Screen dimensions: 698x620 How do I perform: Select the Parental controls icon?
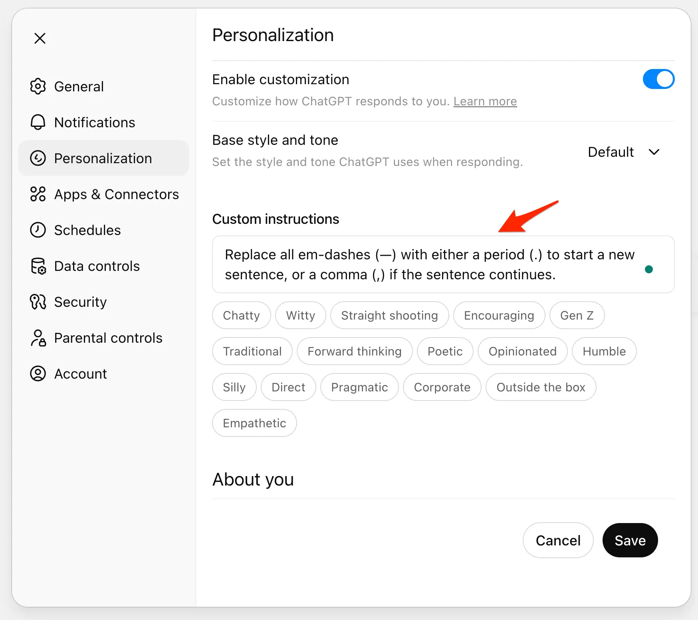click(x=38, y=338)
